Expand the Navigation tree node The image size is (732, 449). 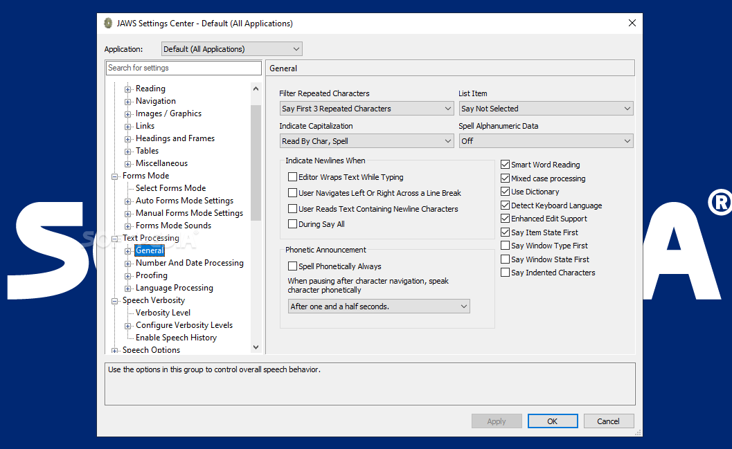[x=127, y=102]
